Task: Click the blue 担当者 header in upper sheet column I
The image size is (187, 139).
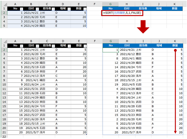Action: click(142, 9)
